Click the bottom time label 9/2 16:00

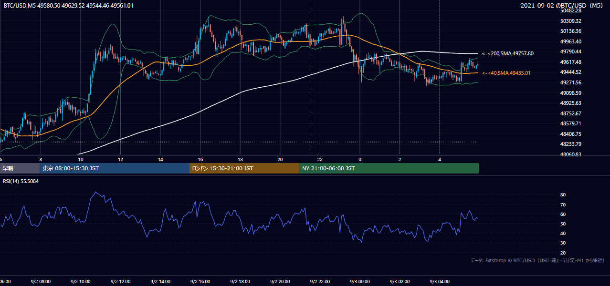(200, 282)
